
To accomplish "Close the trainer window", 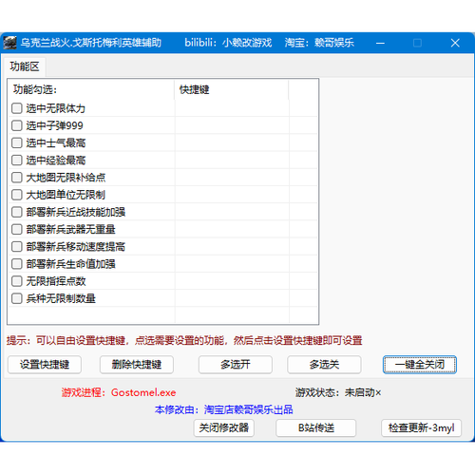I will click(455, 43).
